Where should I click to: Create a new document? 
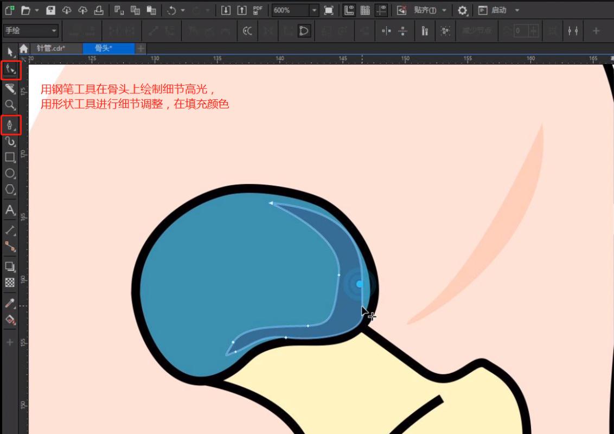[x=10, y=10]
